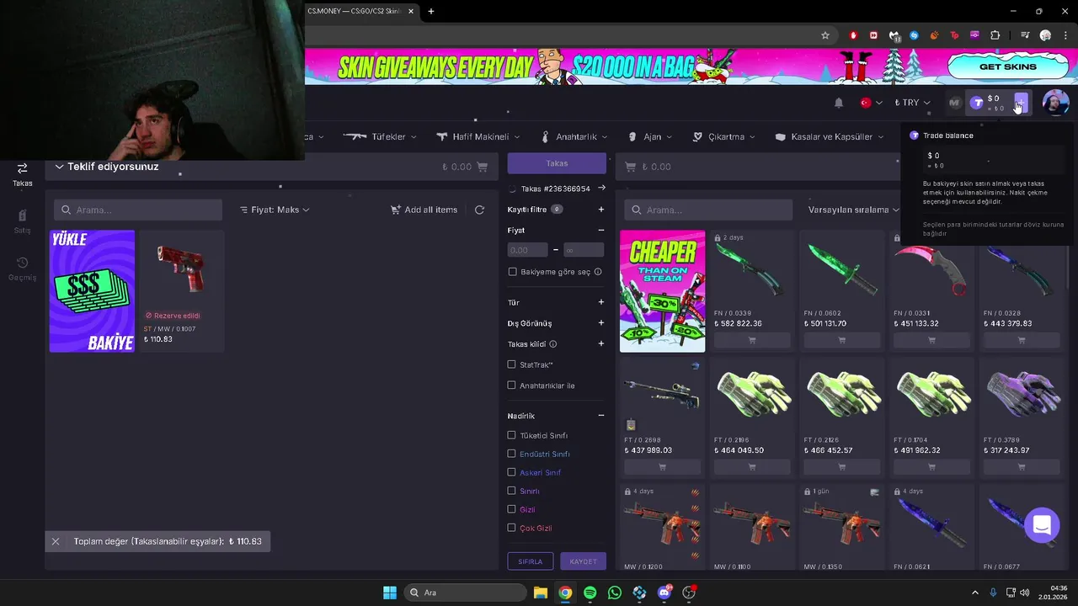Add the ₺ 464 049.50 gloves to cart
Viewport: 1078px width, 606px height.
pyautogui.click(x=752, y=467)
